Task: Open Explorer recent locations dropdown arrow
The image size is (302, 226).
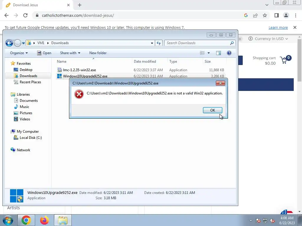Action: 23,43
